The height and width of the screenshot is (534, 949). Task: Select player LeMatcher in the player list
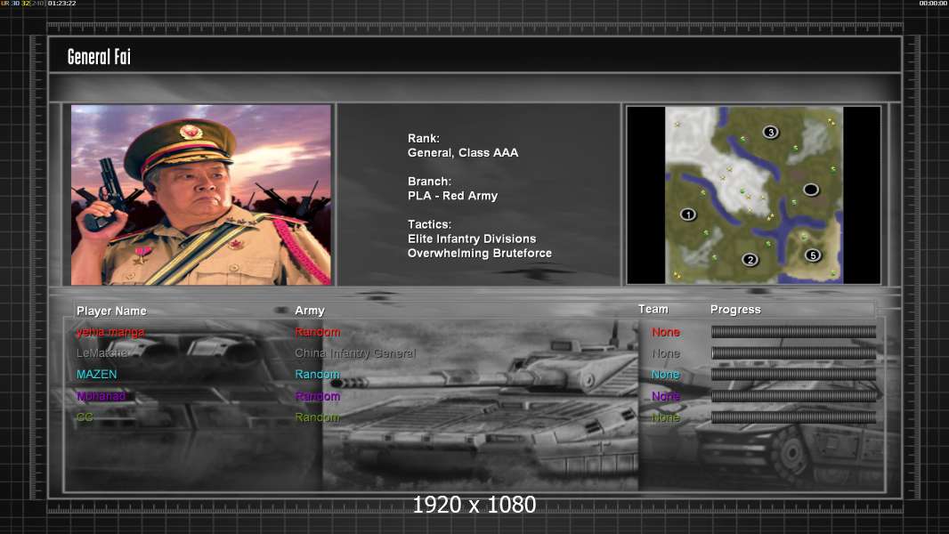point(103,353)
